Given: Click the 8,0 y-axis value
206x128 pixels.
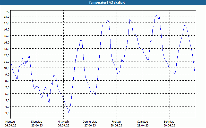Looking at the screenshot, I should pos(7,81).
